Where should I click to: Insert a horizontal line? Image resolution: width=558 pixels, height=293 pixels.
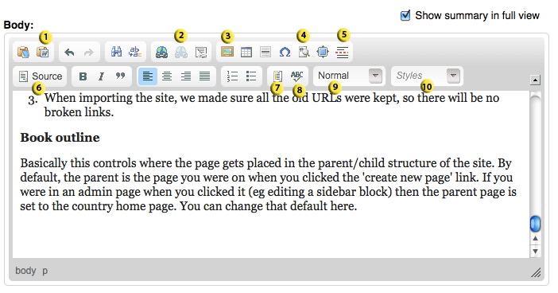(265, 52)
